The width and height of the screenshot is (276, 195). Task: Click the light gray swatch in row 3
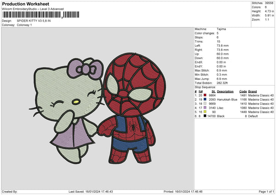pyautogui.click(x=205, y=103)
